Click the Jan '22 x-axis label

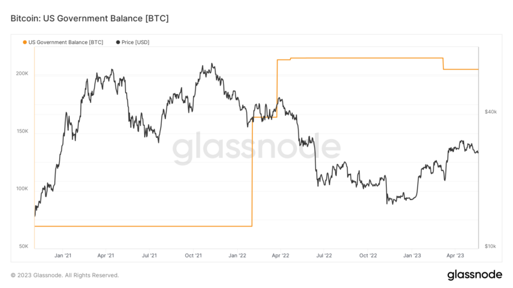tap(237, 255)
